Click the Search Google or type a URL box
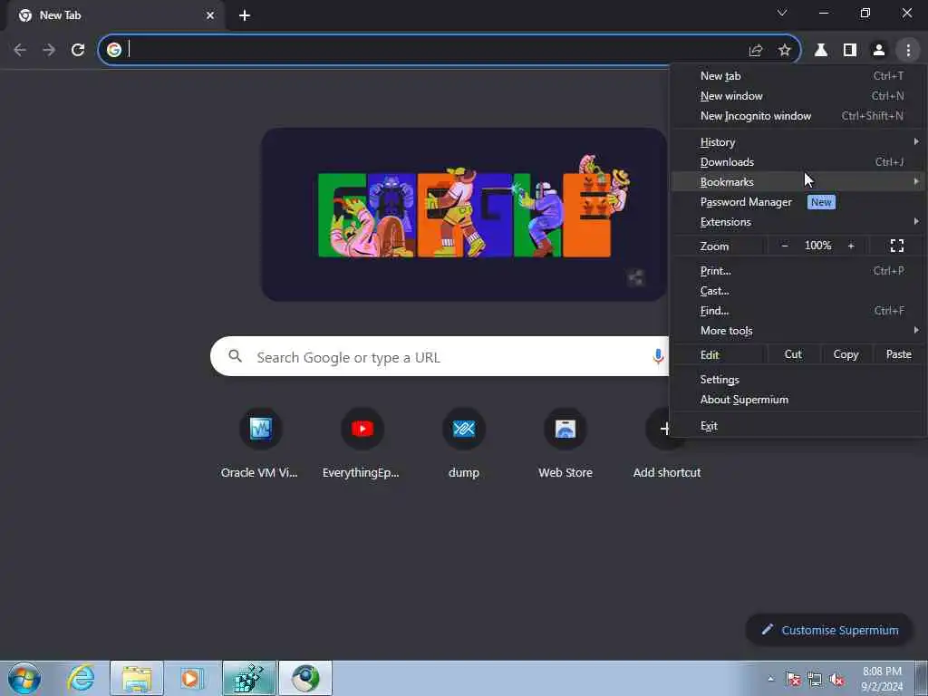928x696 pixels. tap(438, 357)
